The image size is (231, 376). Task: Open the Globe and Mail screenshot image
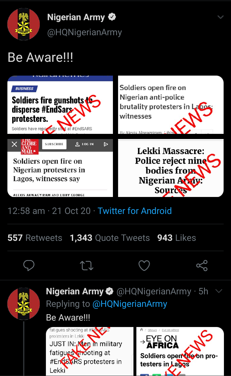click(x=60, y=168)
